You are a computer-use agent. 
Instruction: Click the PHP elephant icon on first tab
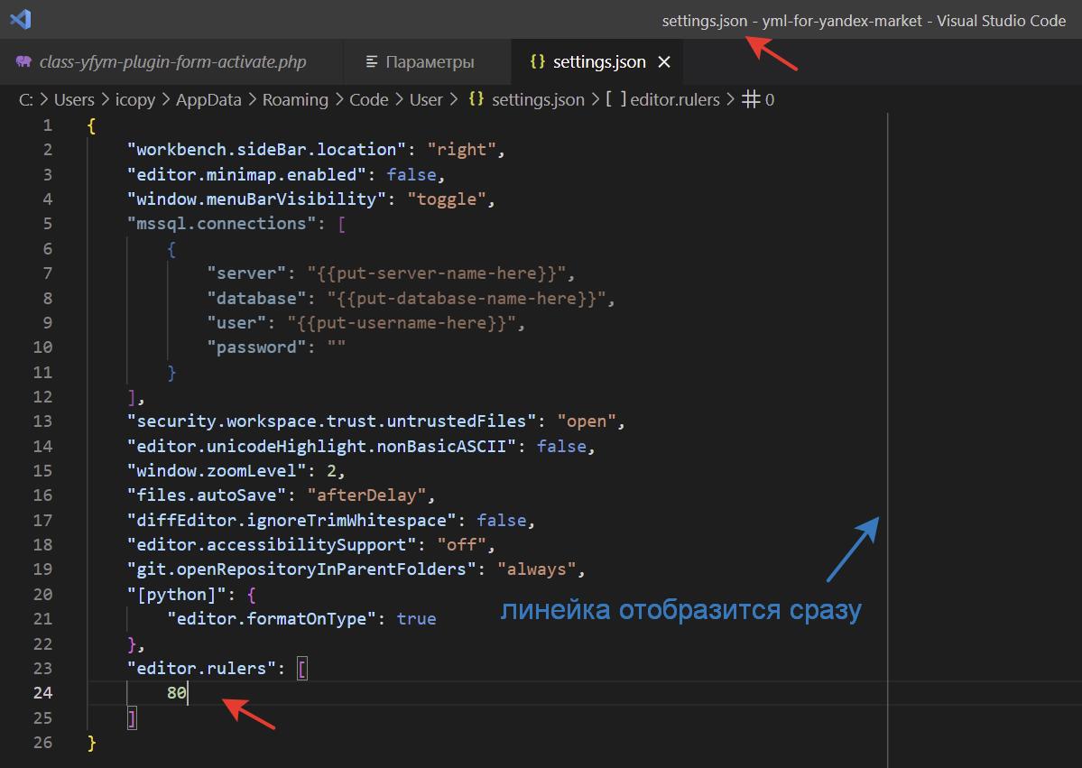tap(23, 62)
